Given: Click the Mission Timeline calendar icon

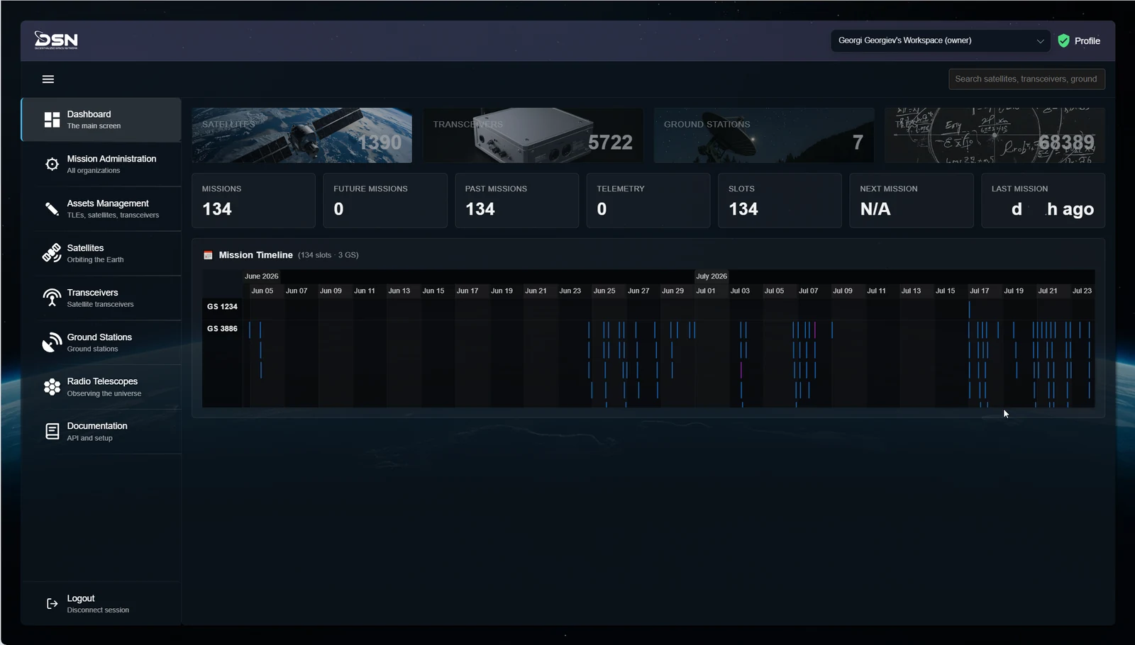Looking at the screenshot, I should [x=208, y=255].
